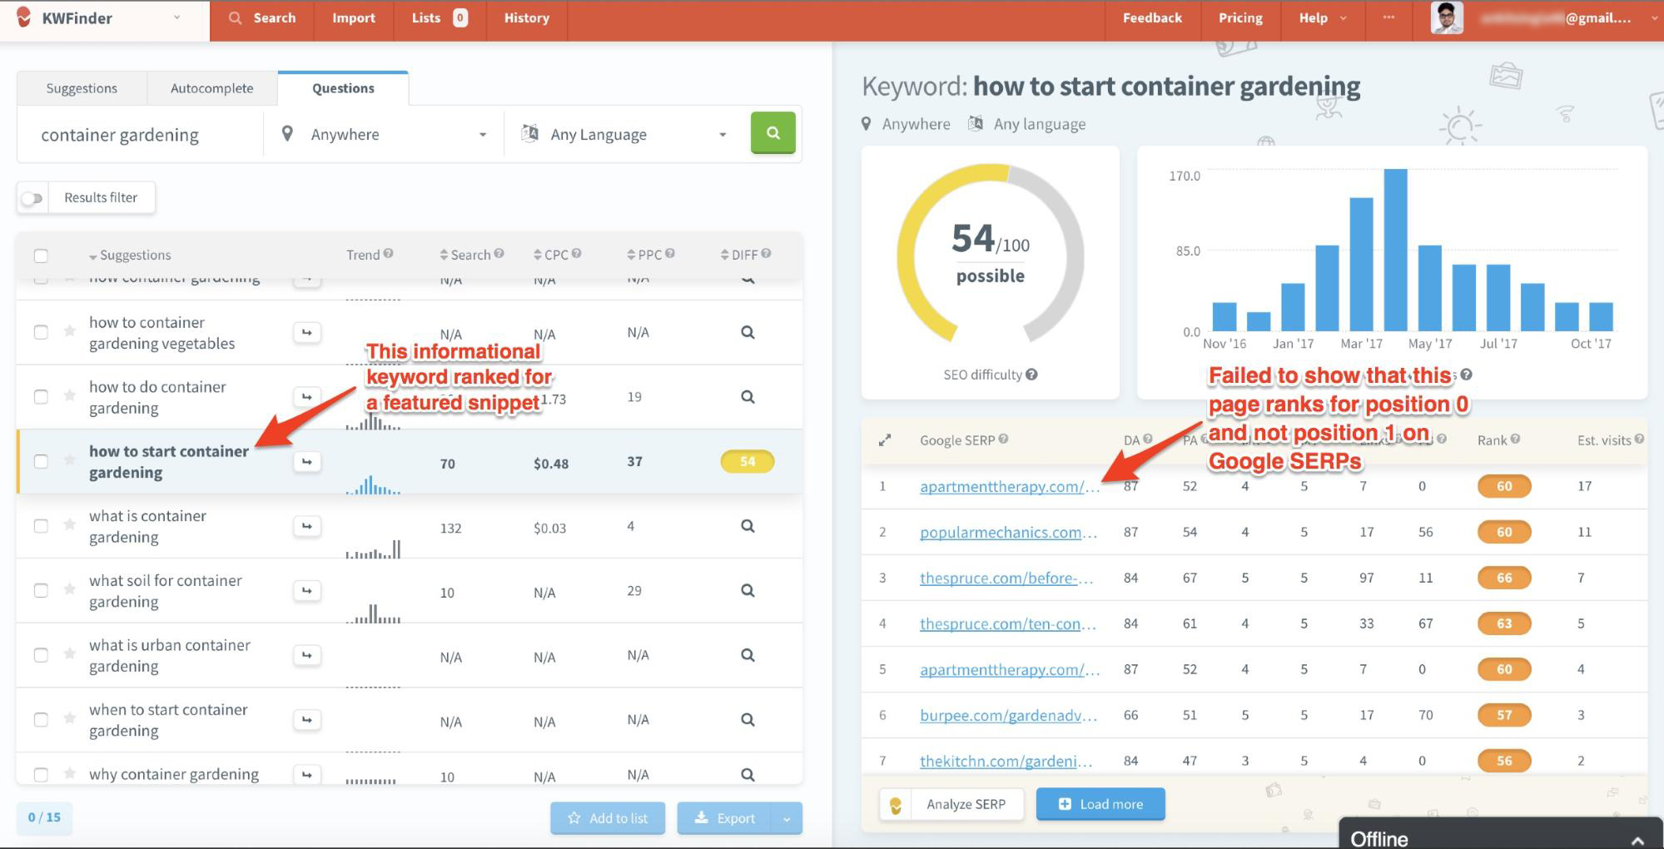Check the 'how to start container gardening' checkbox
Image resolution: width=1664 pixels, height=849 pixels.
(41, 461)
